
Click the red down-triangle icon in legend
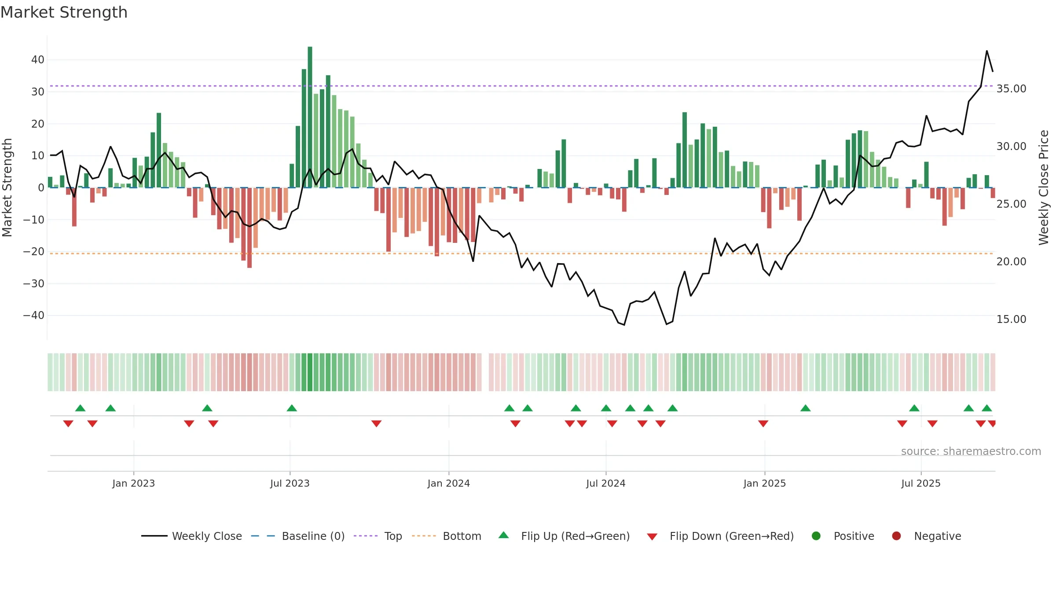(652, 537)
